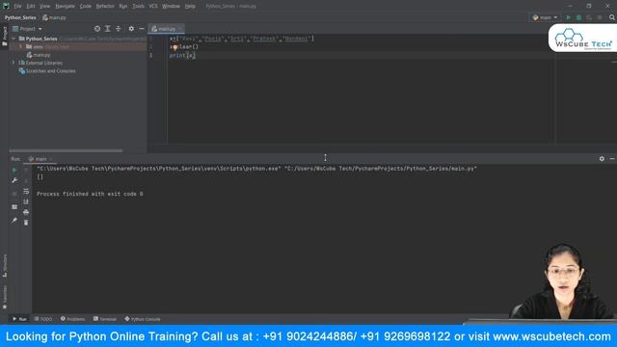Image resolution: width=617 pixels, height=347 pixels.
Task: Click the PyCharm app icon in the title bar
Action: pyautogui.click(x=6, y=6)
